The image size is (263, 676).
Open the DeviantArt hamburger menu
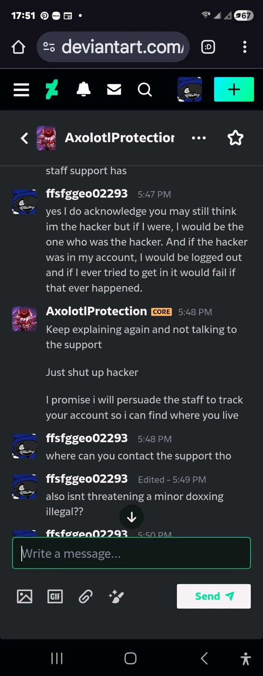(x=21, y=90)
